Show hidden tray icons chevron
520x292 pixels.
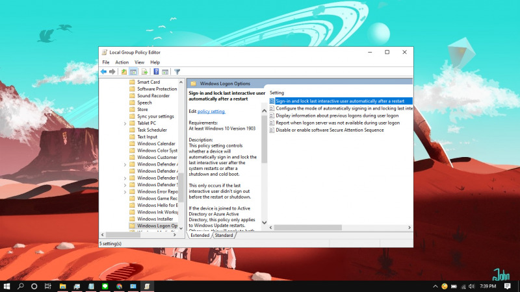click(x=435, y=286)
